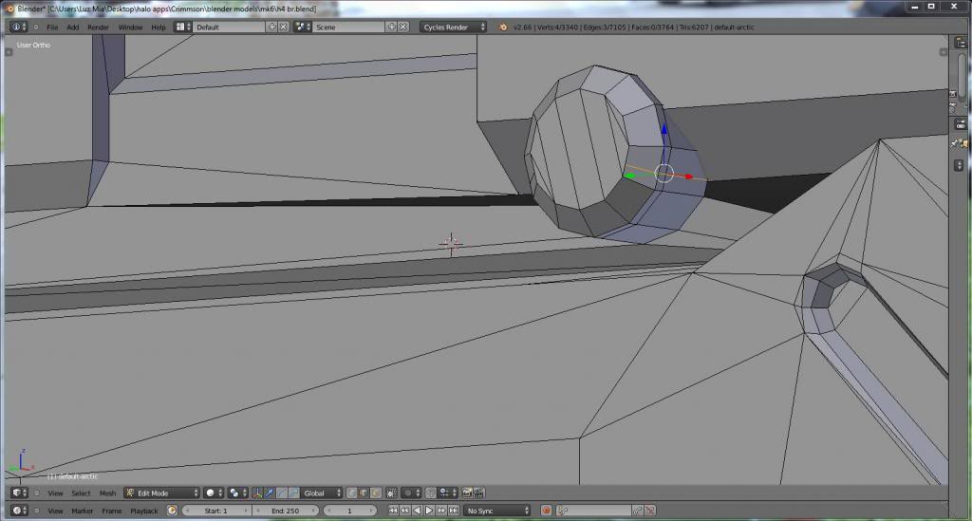
Task: Click the face select mode icon
Action: [377, 493]
